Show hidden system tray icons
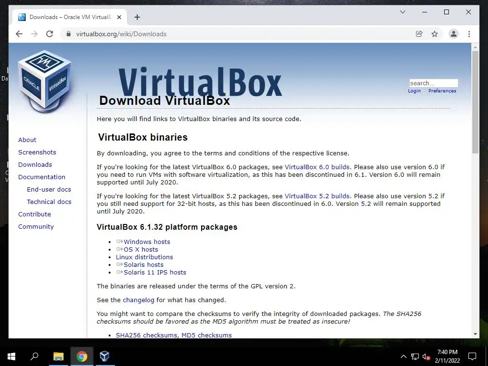Screen dimensions: 488x366 (403, 356)
